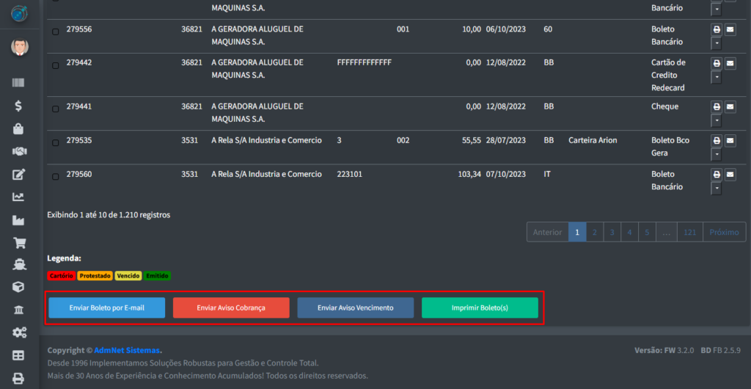Click the barcode icon in the sidebar
Image resolution: width=751 pixels, height=389 pixels.
19,84
